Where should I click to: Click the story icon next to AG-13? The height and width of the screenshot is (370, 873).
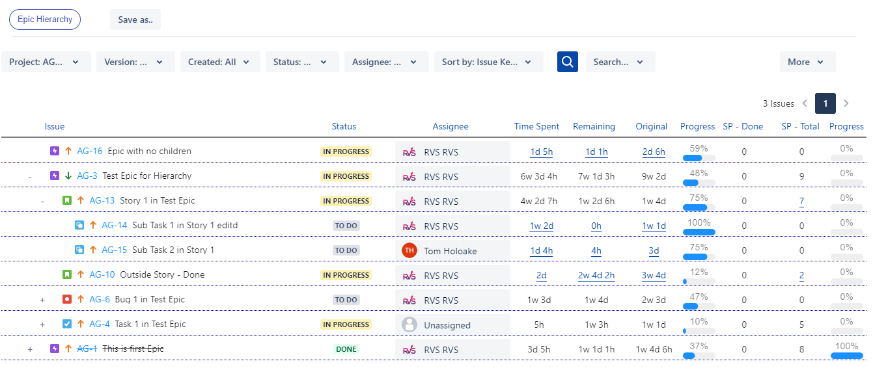coord(67,201)
